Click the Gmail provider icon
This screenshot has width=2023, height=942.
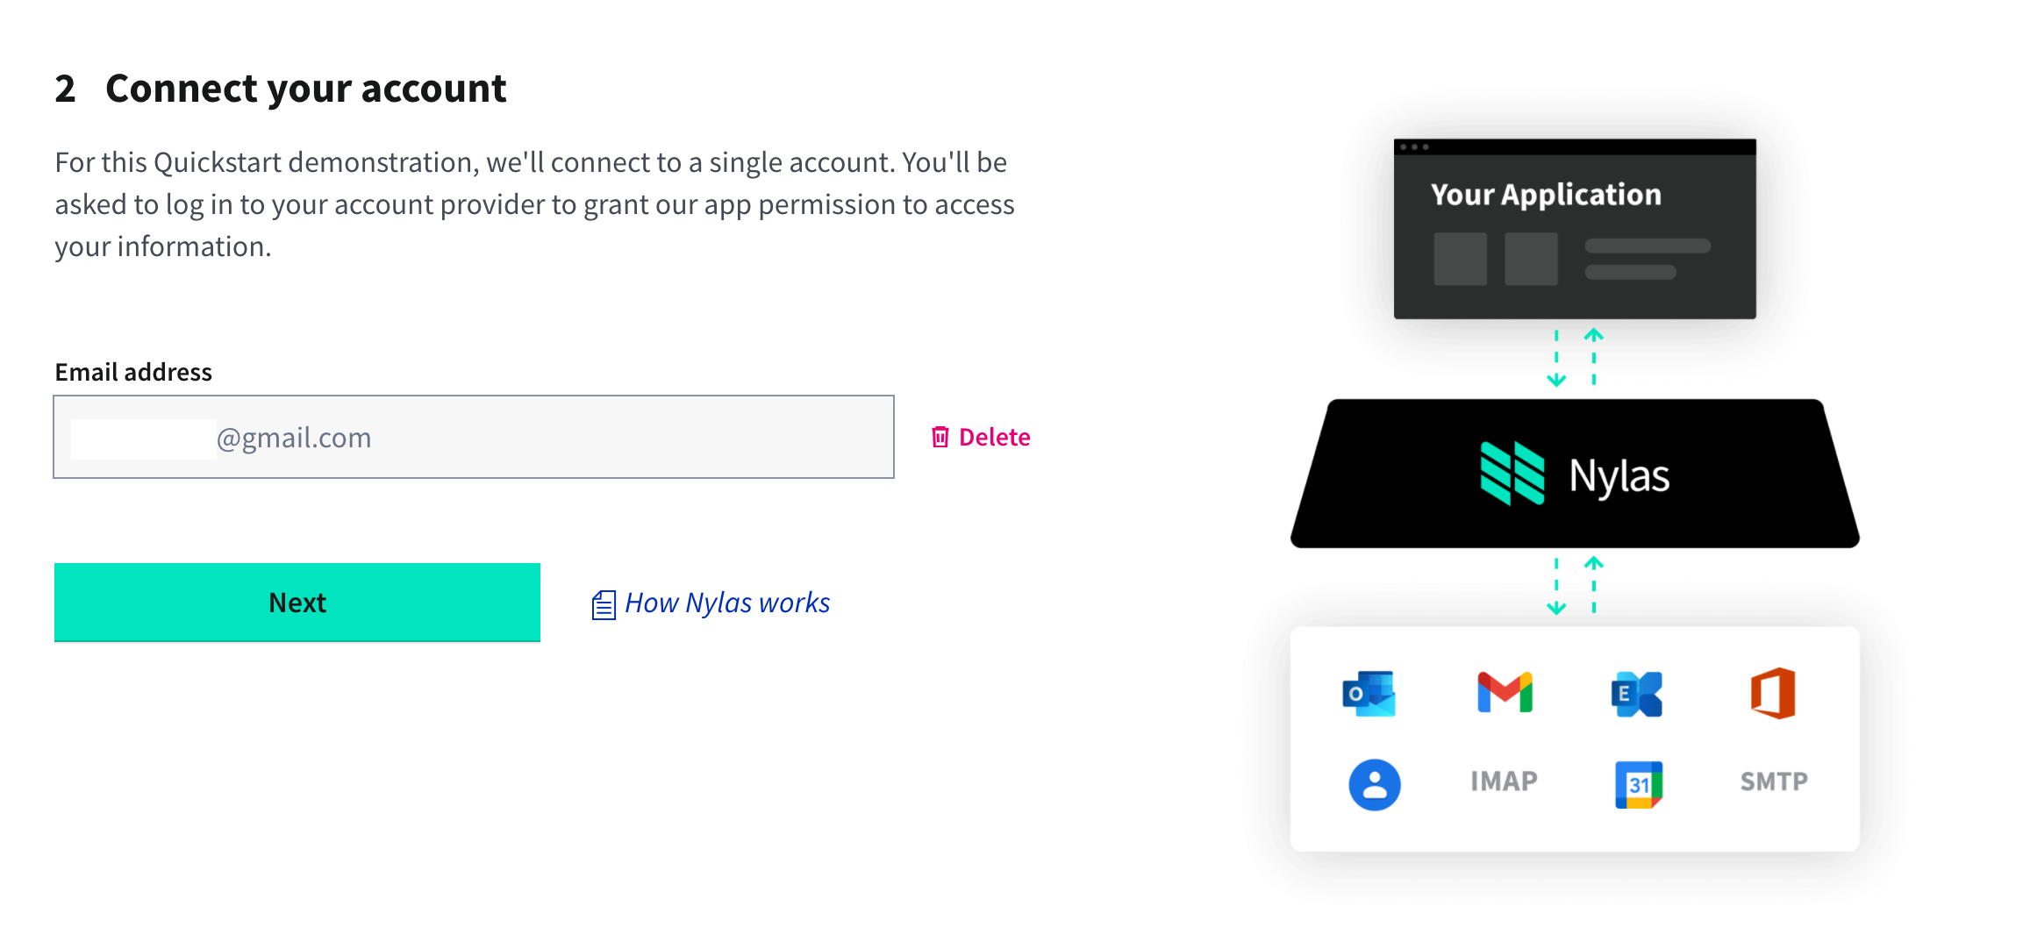1504,693
